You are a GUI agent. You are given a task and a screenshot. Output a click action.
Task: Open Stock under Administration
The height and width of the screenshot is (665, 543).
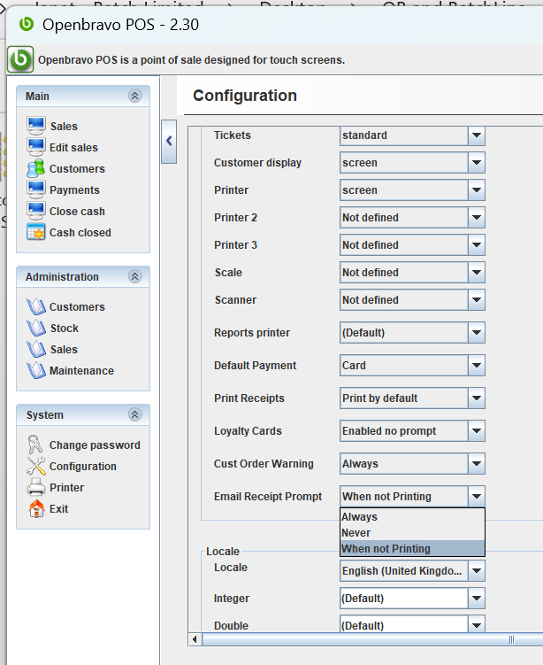pos(65,329)
